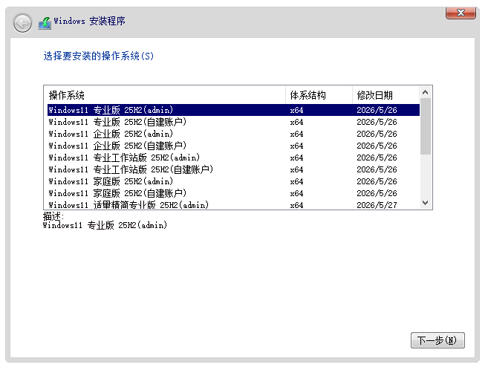Click the Windows setup program icon
This screenshot has height=370, width=488.
tap(45, 23)
